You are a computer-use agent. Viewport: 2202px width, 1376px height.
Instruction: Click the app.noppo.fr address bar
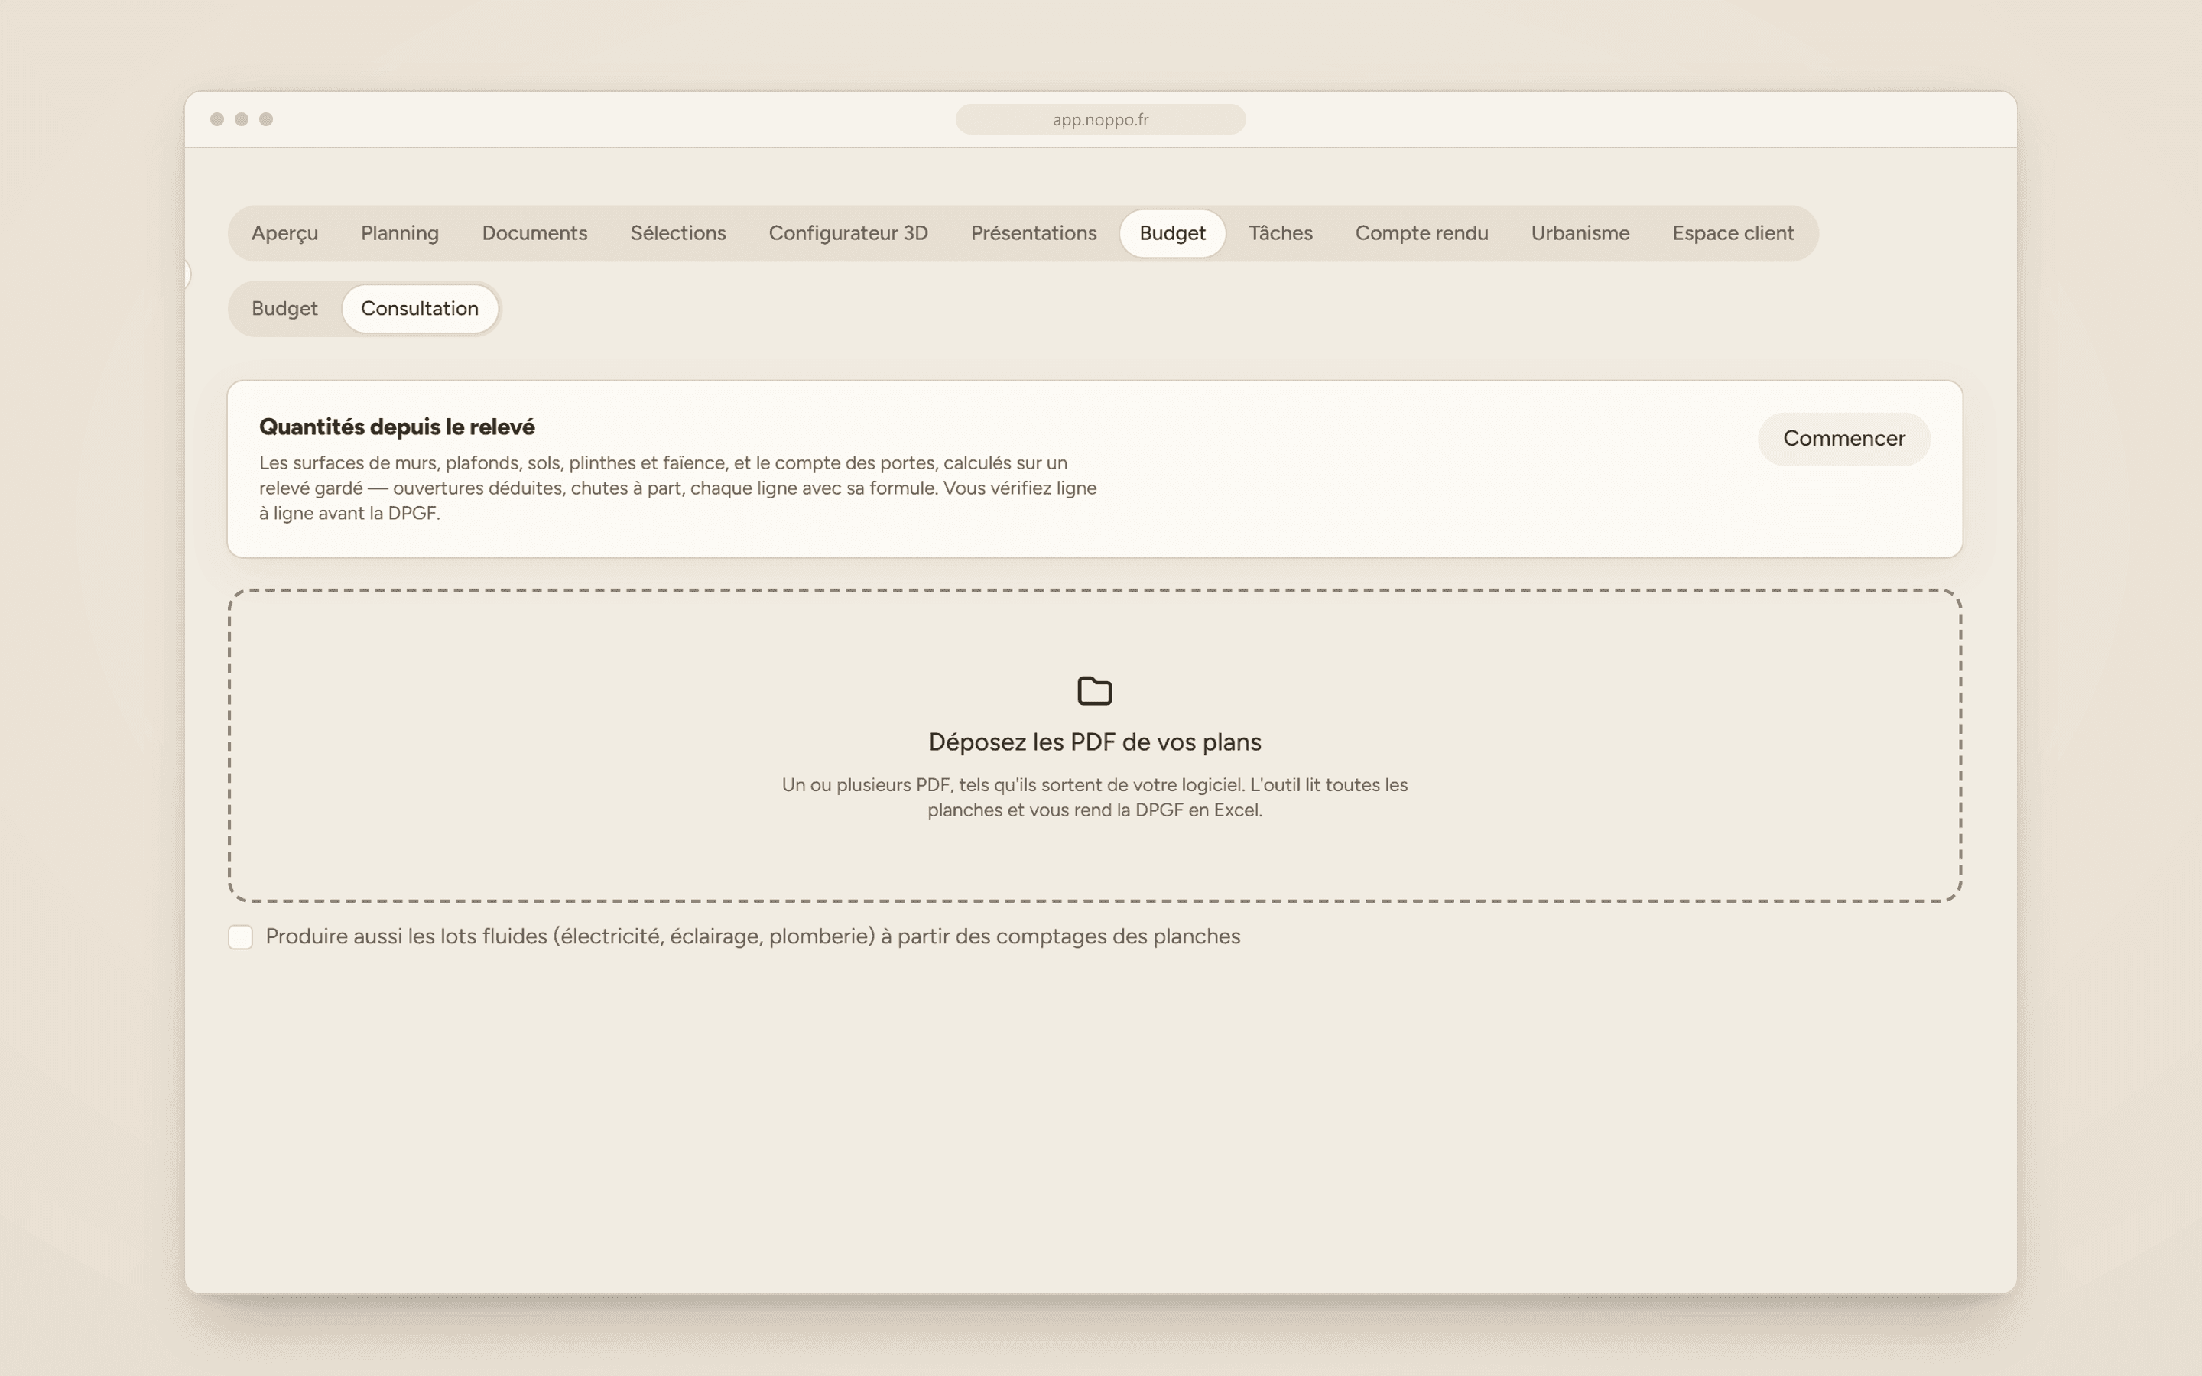pos(1100,119)
